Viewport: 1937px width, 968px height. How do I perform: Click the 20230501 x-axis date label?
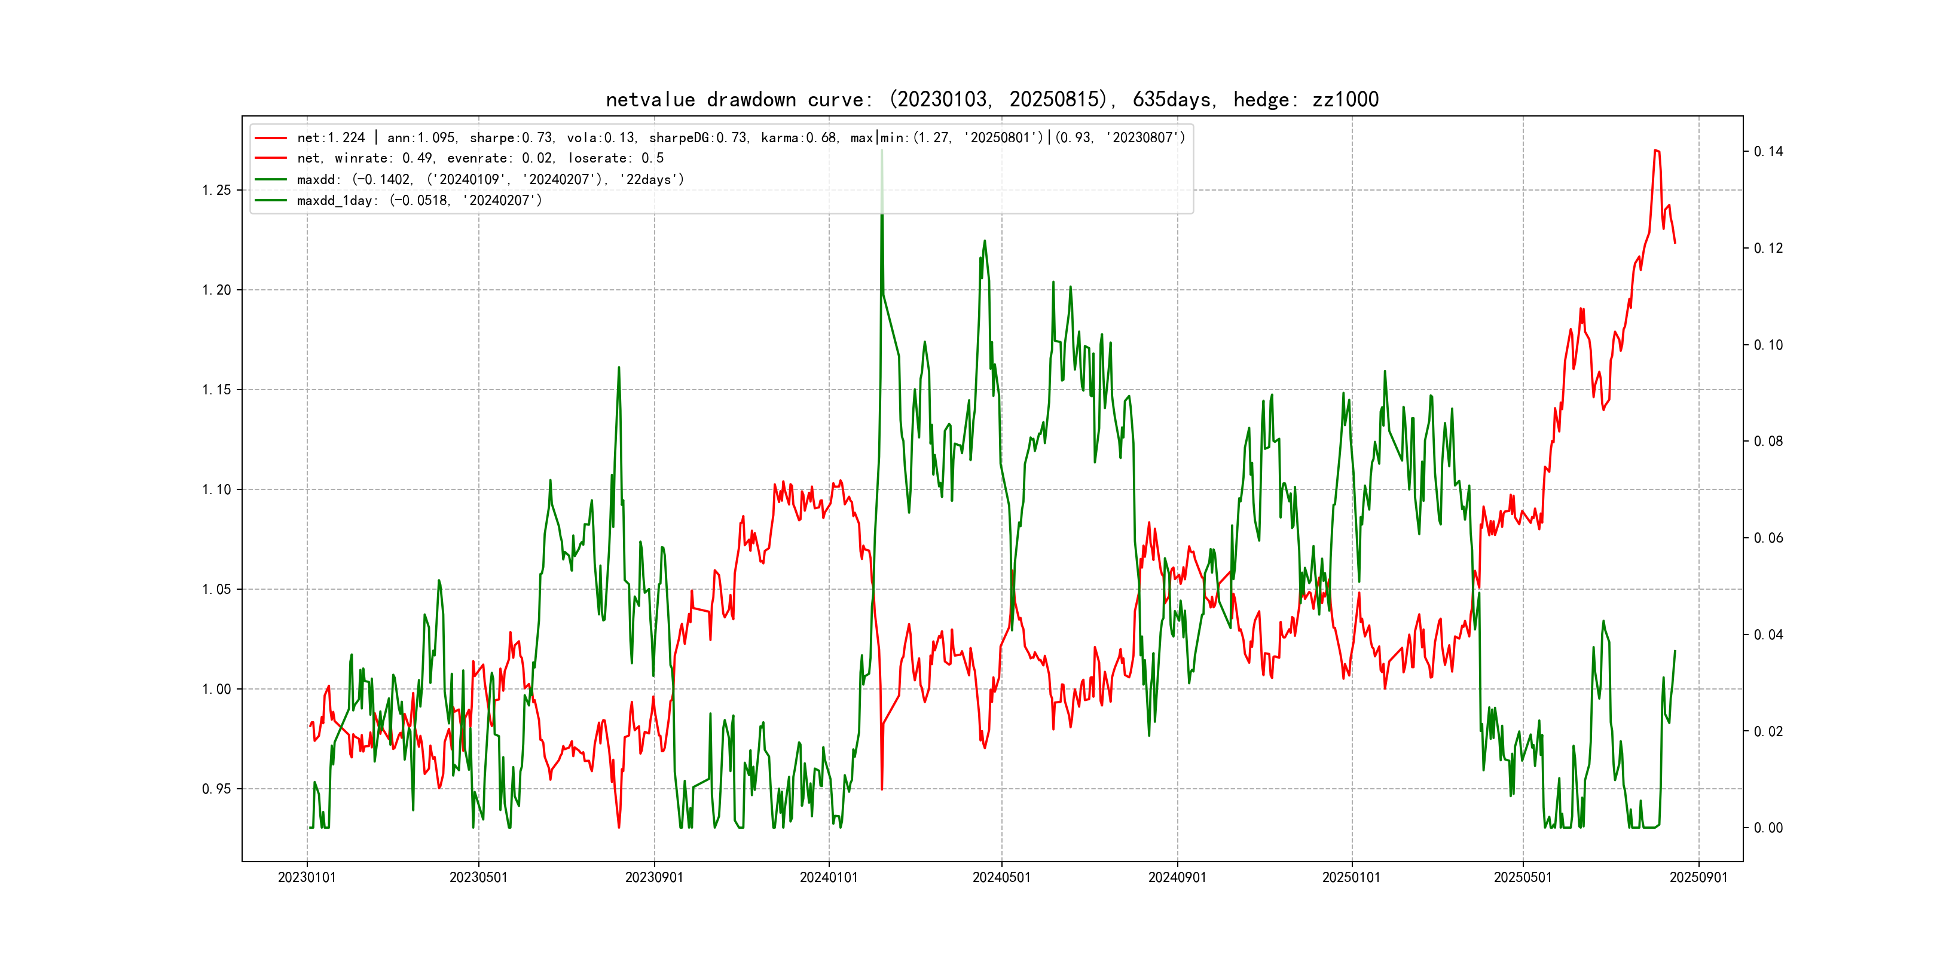coord(478,877)
